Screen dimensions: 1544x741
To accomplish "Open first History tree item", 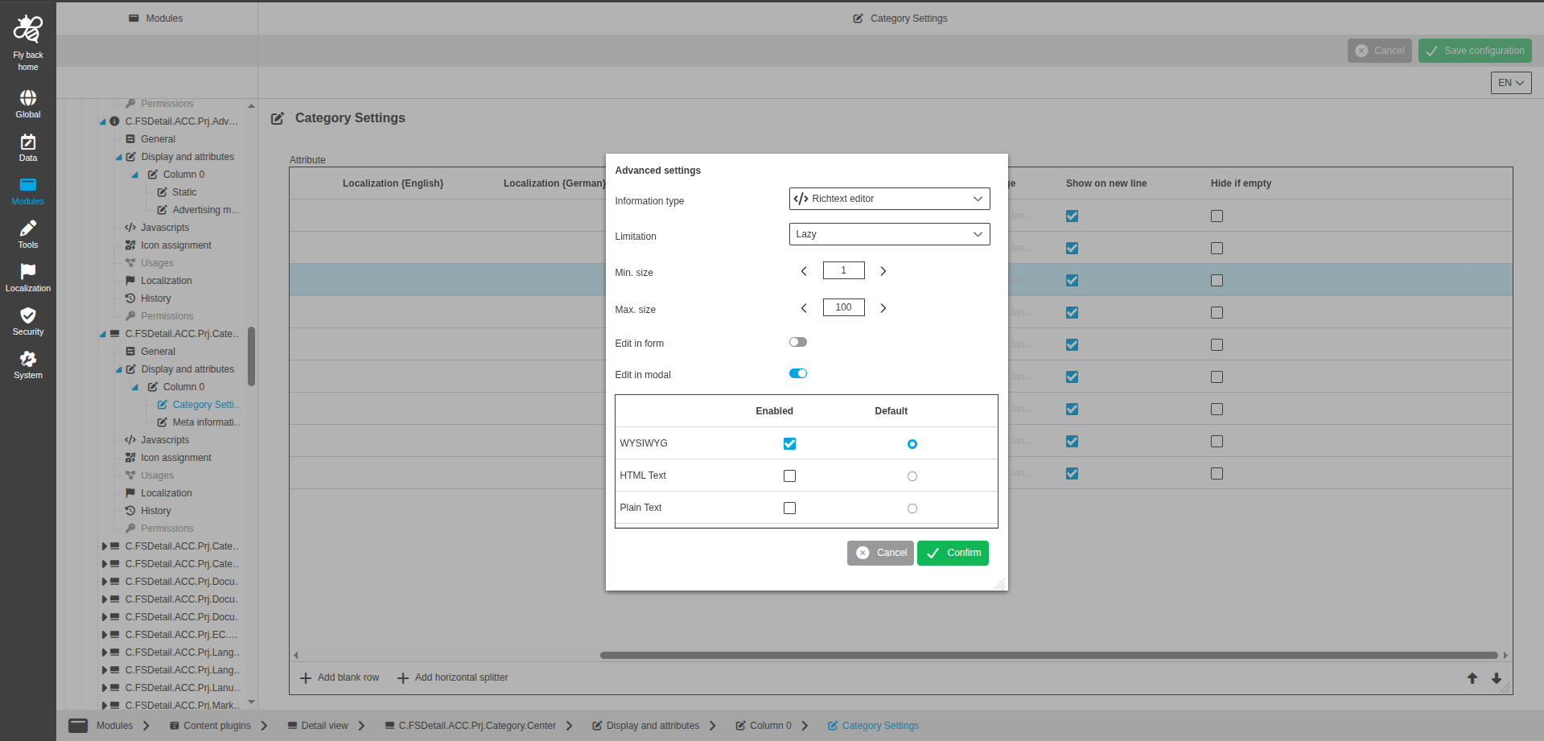I will [155, 298].
